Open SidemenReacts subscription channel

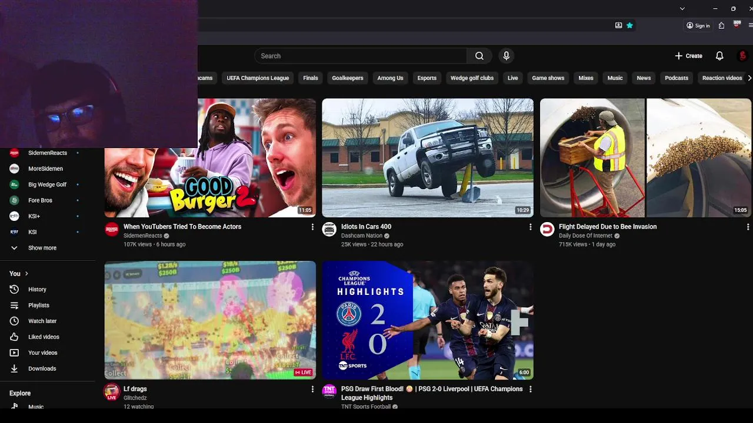(48, 153)
